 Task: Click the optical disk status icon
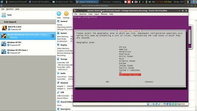point(151,104)
